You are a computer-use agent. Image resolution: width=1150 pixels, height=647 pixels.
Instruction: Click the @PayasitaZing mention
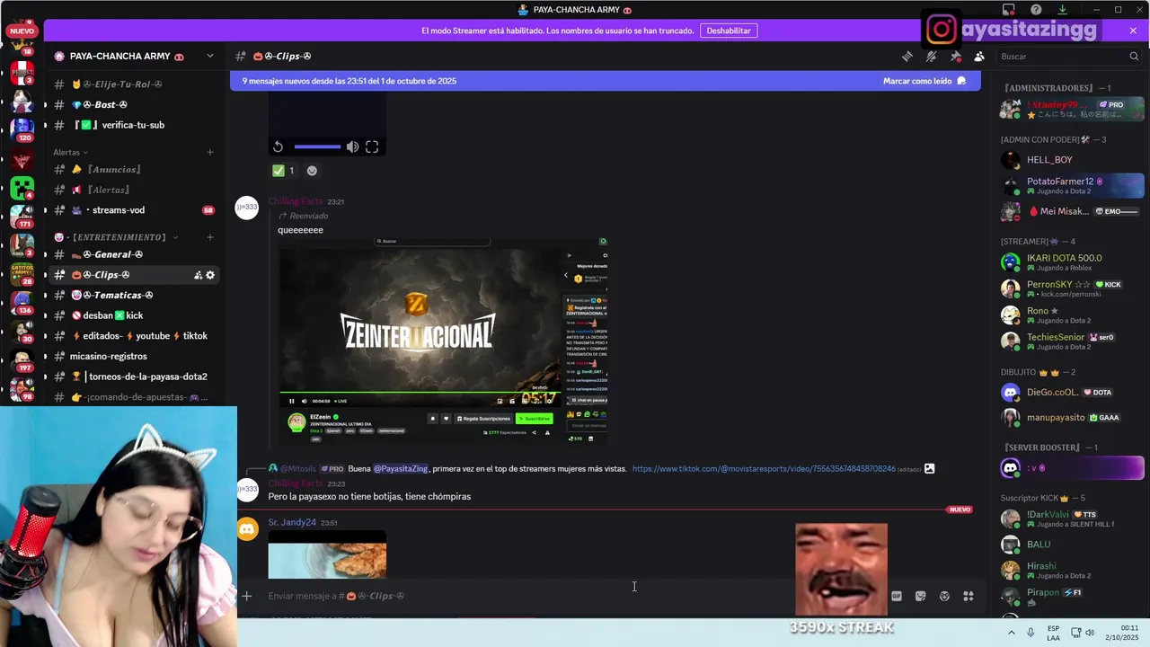(401, 469)
